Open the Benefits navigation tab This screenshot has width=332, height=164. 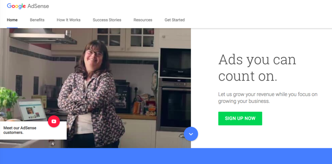click(37, 20)
